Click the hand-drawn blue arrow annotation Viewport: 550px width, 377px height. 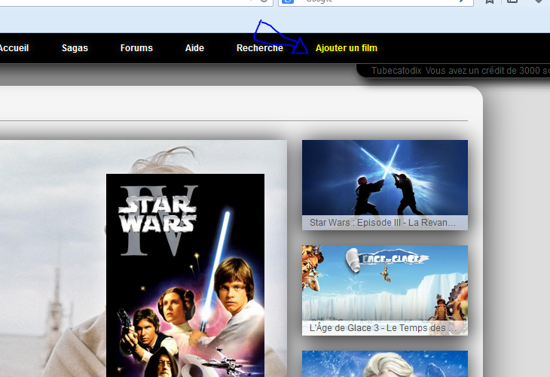(x=279, y=38)
